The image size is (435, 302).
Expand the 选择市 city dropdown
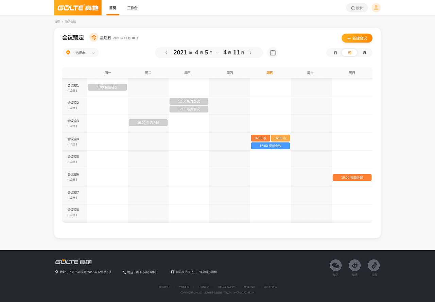pyautogui.click(x=81, y=53)
